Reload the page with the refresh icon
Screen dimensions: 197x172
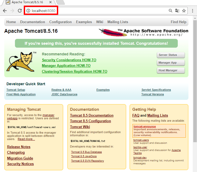20,11
